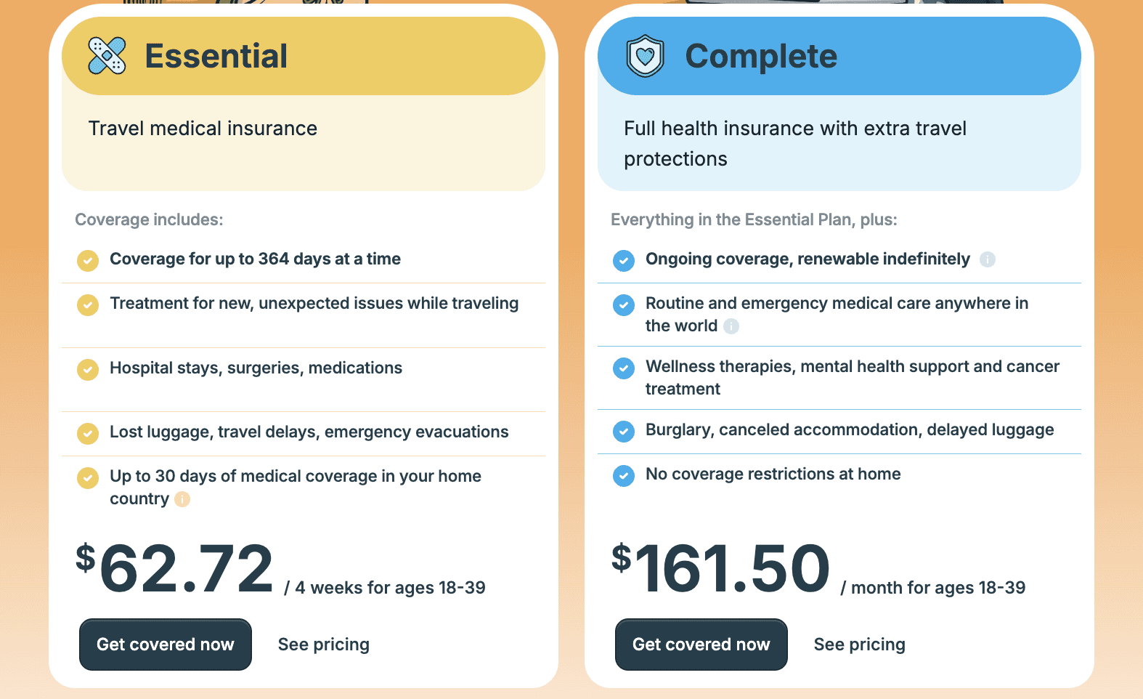Click the info icon under 'Routine and emergency medical care'

point(731,326)
